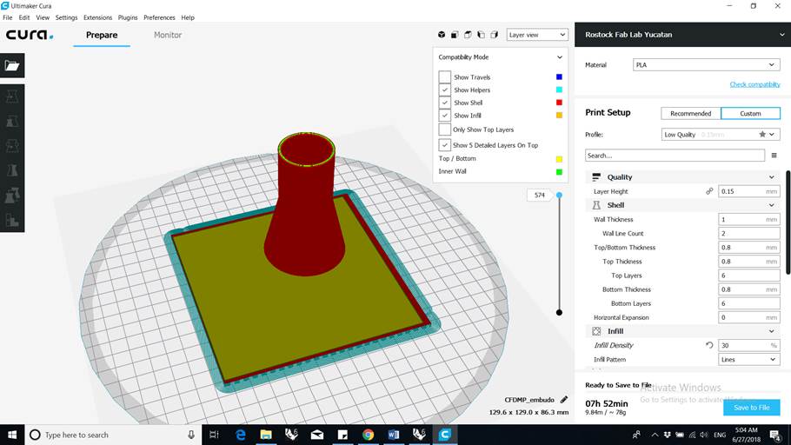Switch to the Monitor tab
791x445 pixels.
[x=168, y=35]
